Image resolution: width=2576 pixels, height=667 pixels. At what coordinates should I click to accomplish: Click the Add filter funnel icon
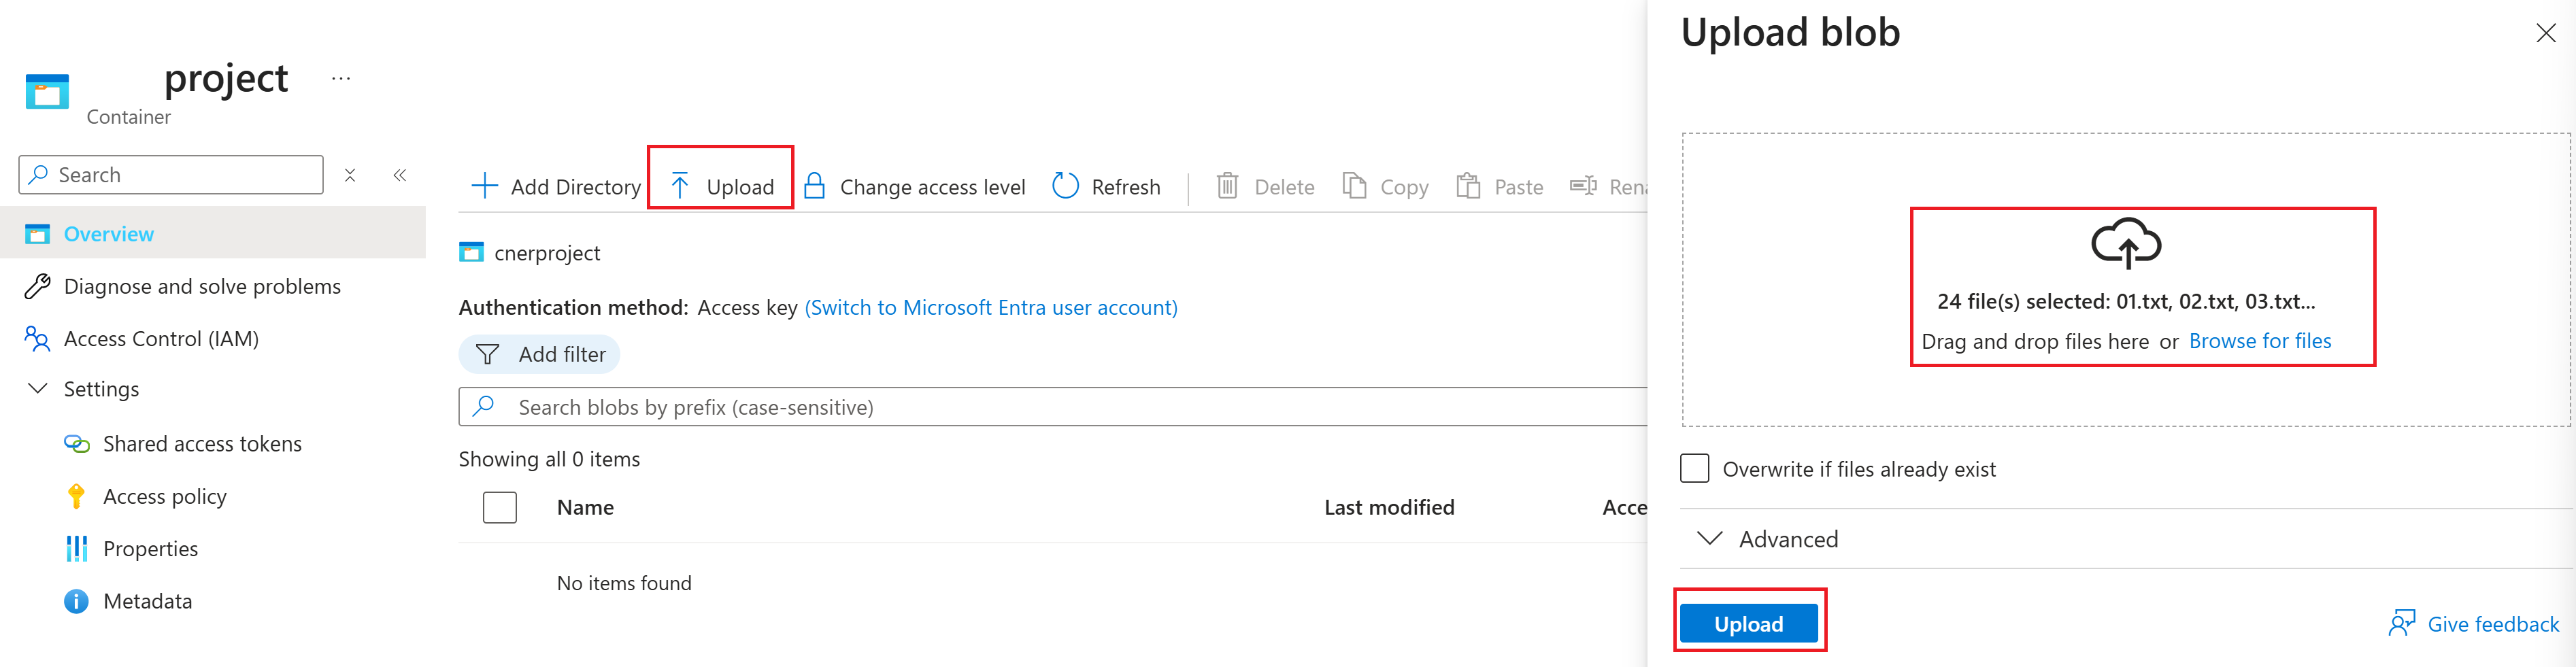(487, 354)
